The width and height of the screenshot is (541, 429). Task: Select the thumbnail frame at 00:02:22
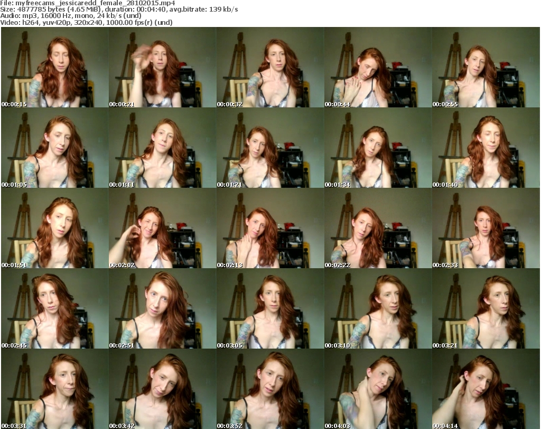point(378,229)
